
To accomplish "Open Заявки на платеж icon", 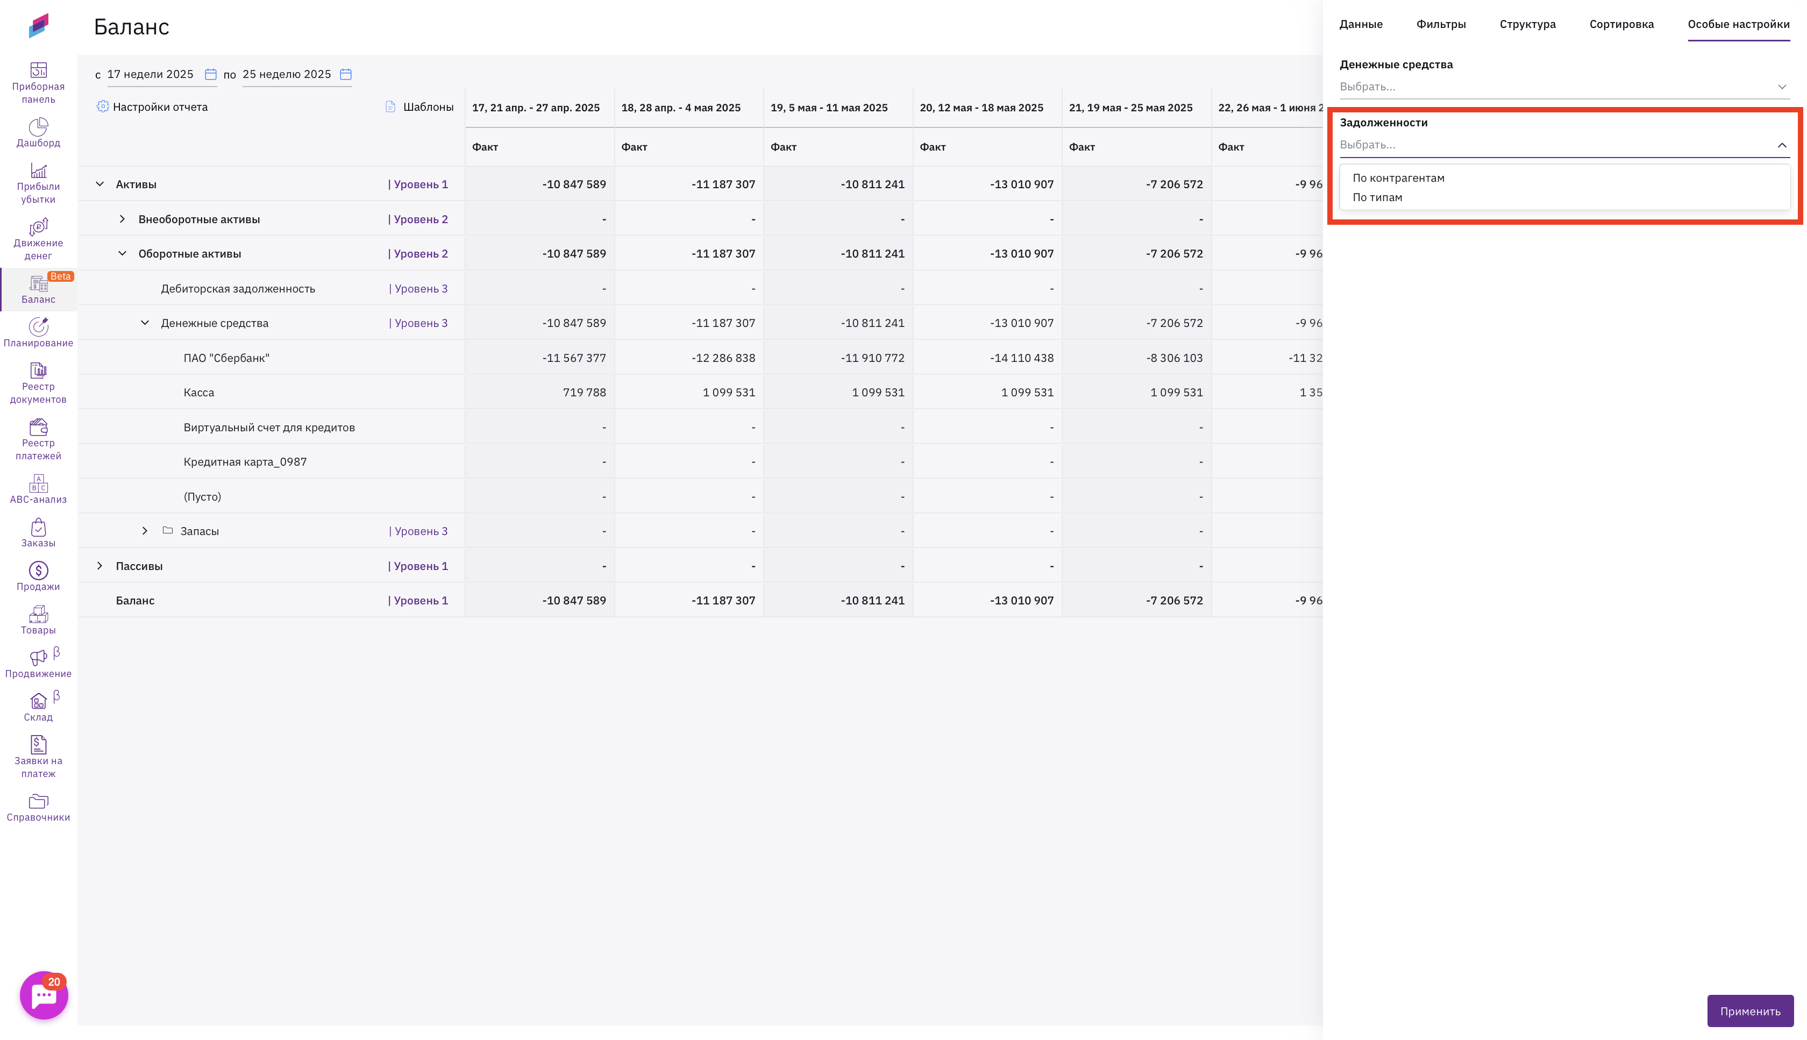I will tap(39, 744).
